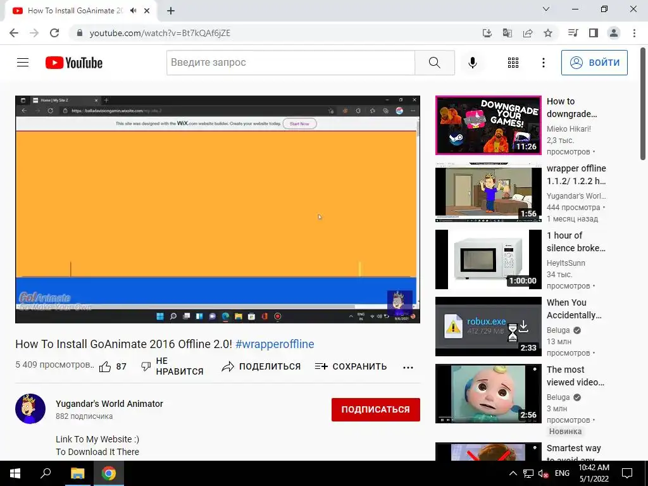
Task: Follow the #wrapperoffline hashtag link
Action: [x=275, y=344]
